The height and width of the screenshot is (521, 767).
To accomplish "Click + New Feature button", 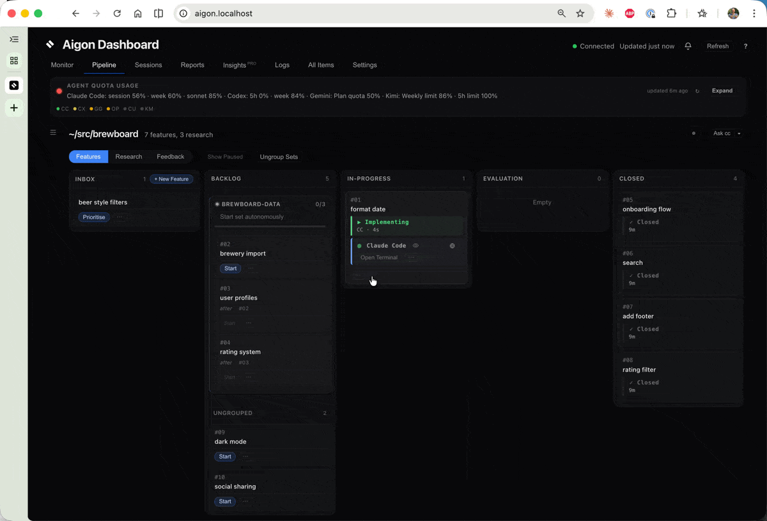I will (171, 179).
